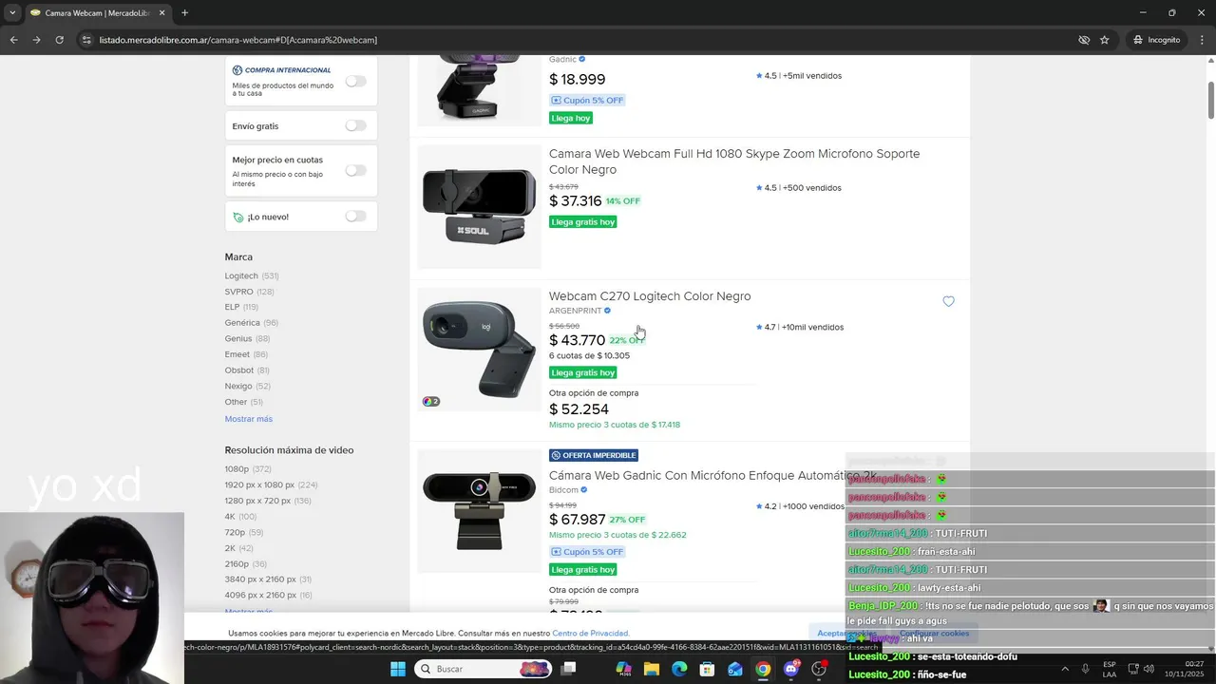Screen dimensions: 1216x684
Task: Open Centro de Privacidad link
Action: pyautogui.click(x=590, y=633)
